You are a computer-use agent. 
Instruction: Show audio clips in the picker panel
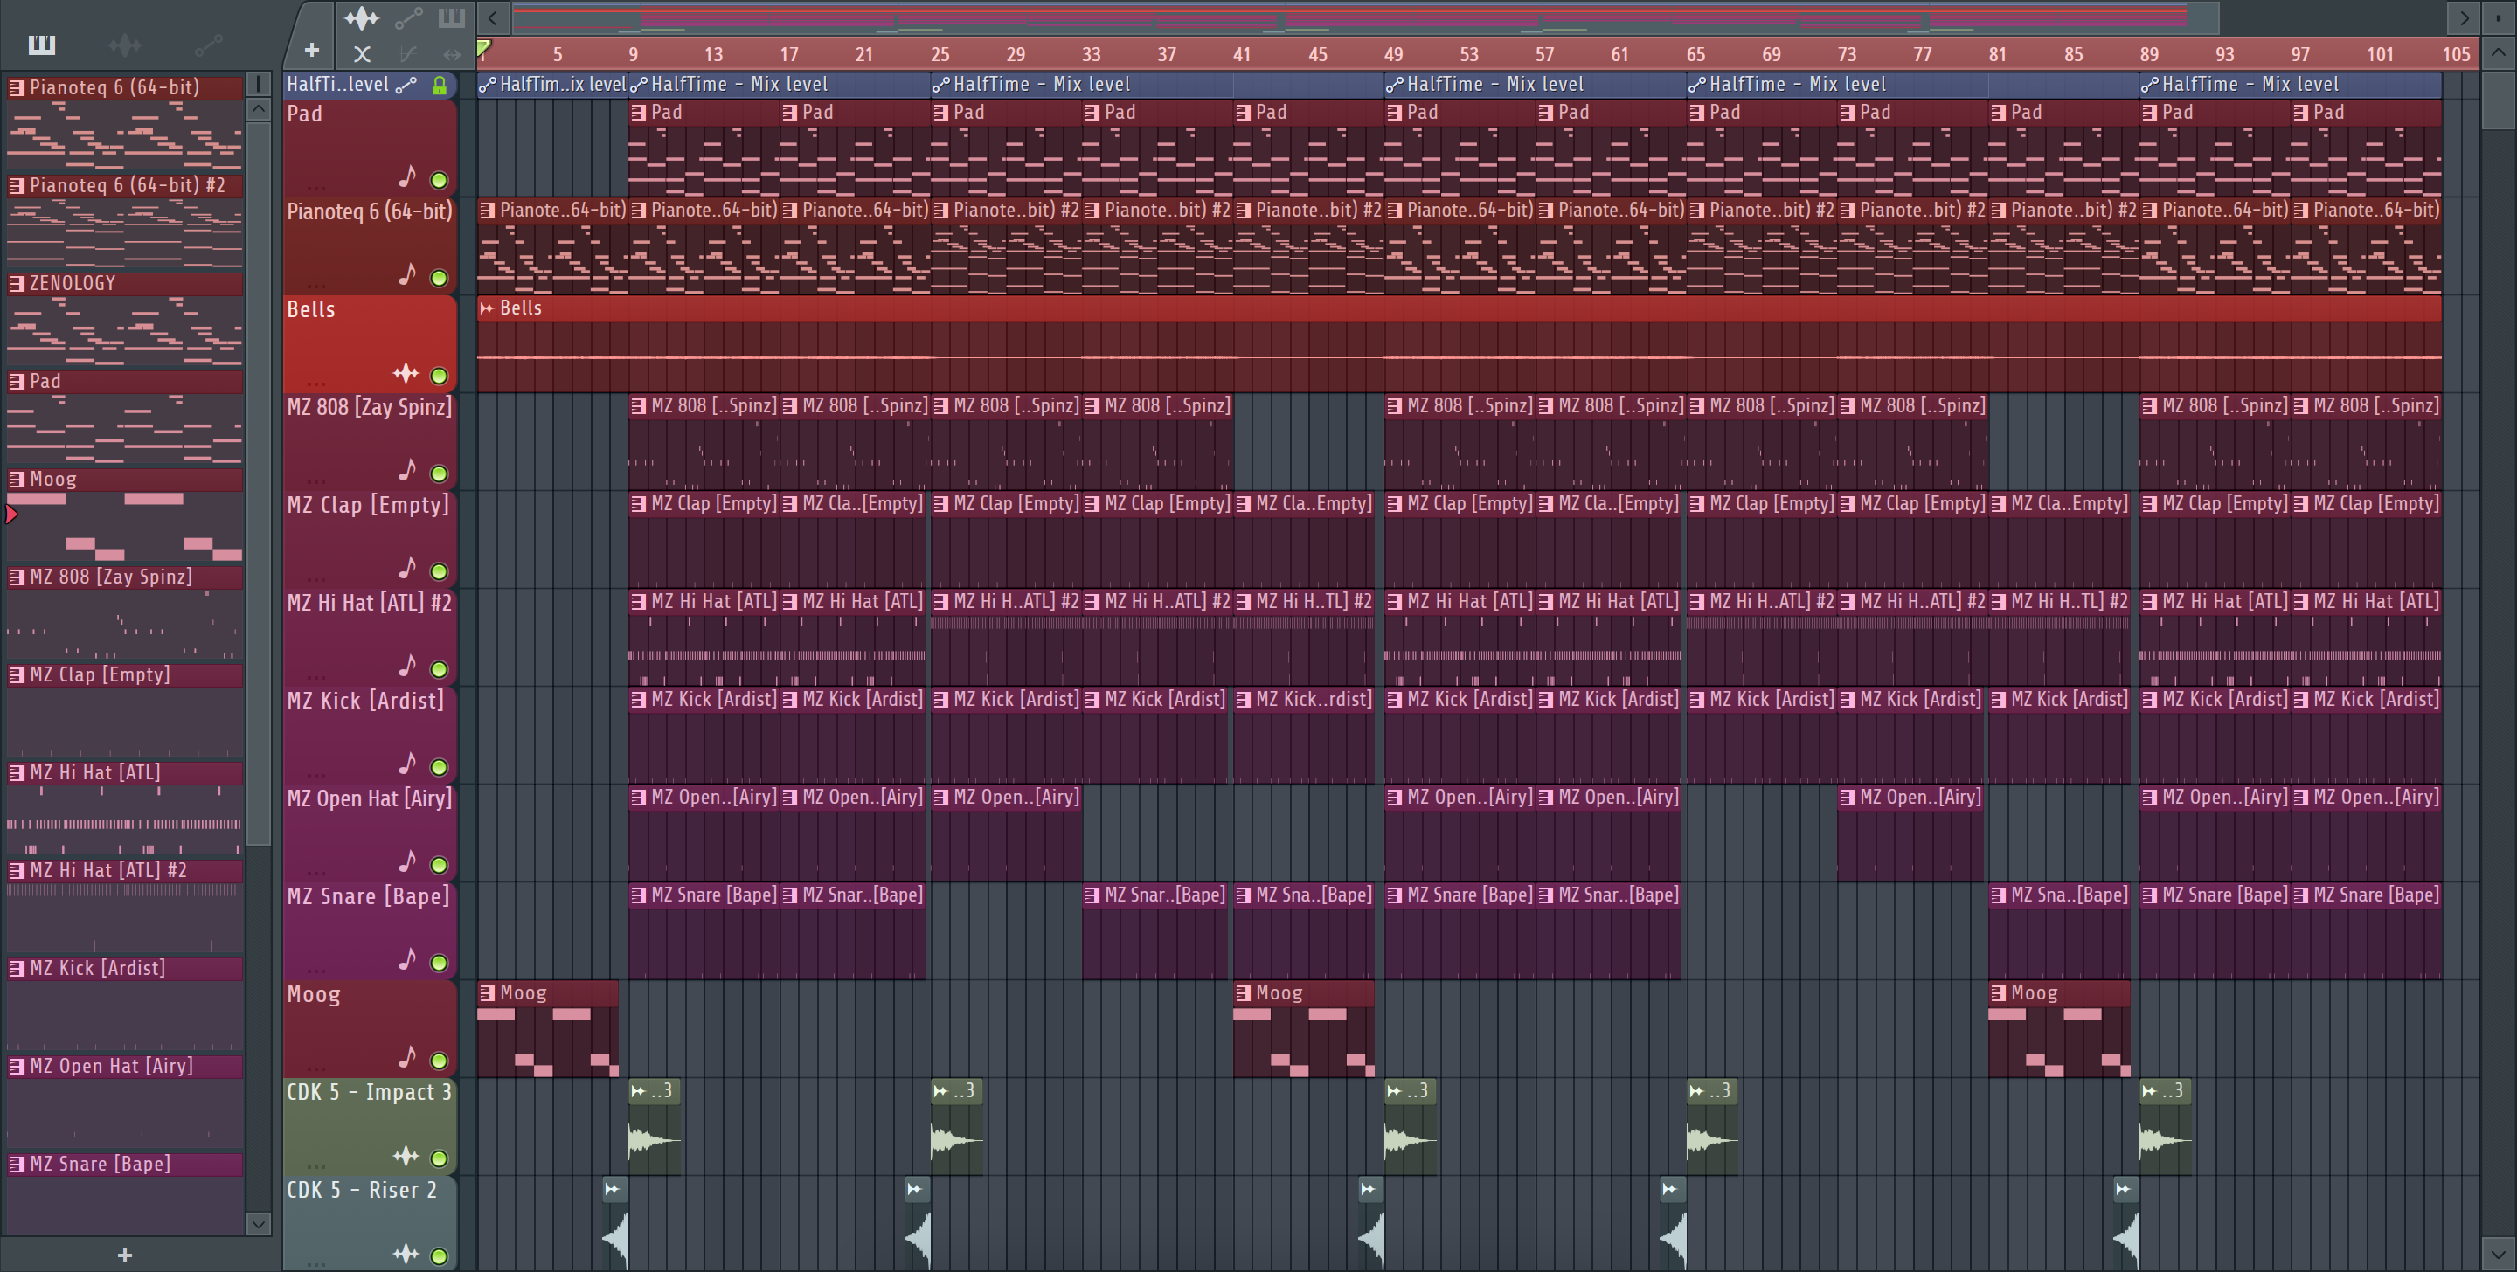pyautogui.click(x=124, y=44)
